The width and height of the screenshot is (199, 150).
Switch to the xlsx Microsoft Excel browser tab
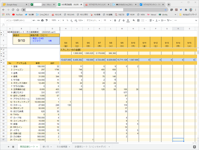click(x=43, y=5)
